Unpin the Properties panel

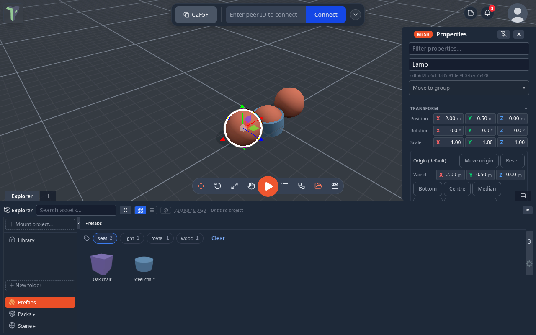(504, 34)
